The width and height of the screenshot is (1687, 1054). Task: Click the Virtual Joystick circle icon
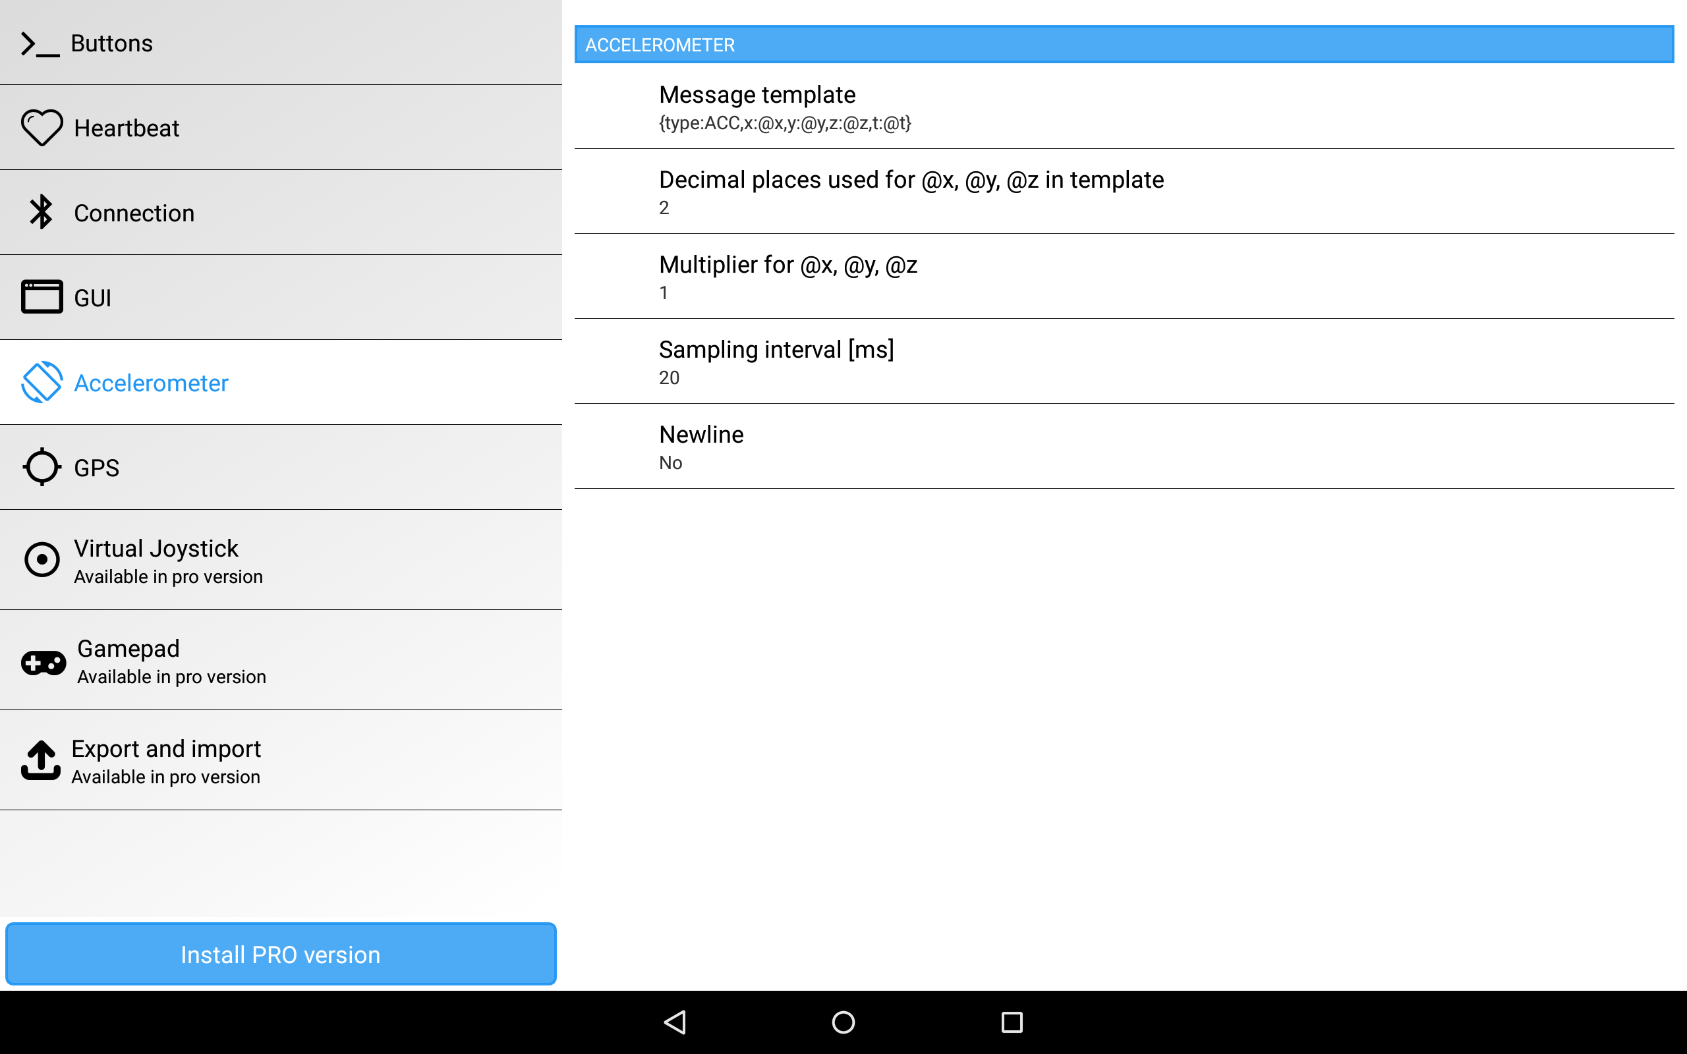[42, 560]
